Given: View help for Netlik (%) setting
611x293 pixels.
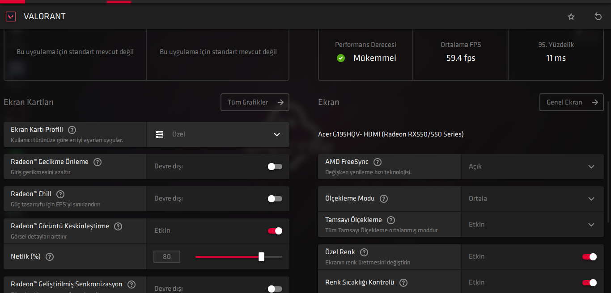Looking at the screenshot, I should tap(50, 257).
